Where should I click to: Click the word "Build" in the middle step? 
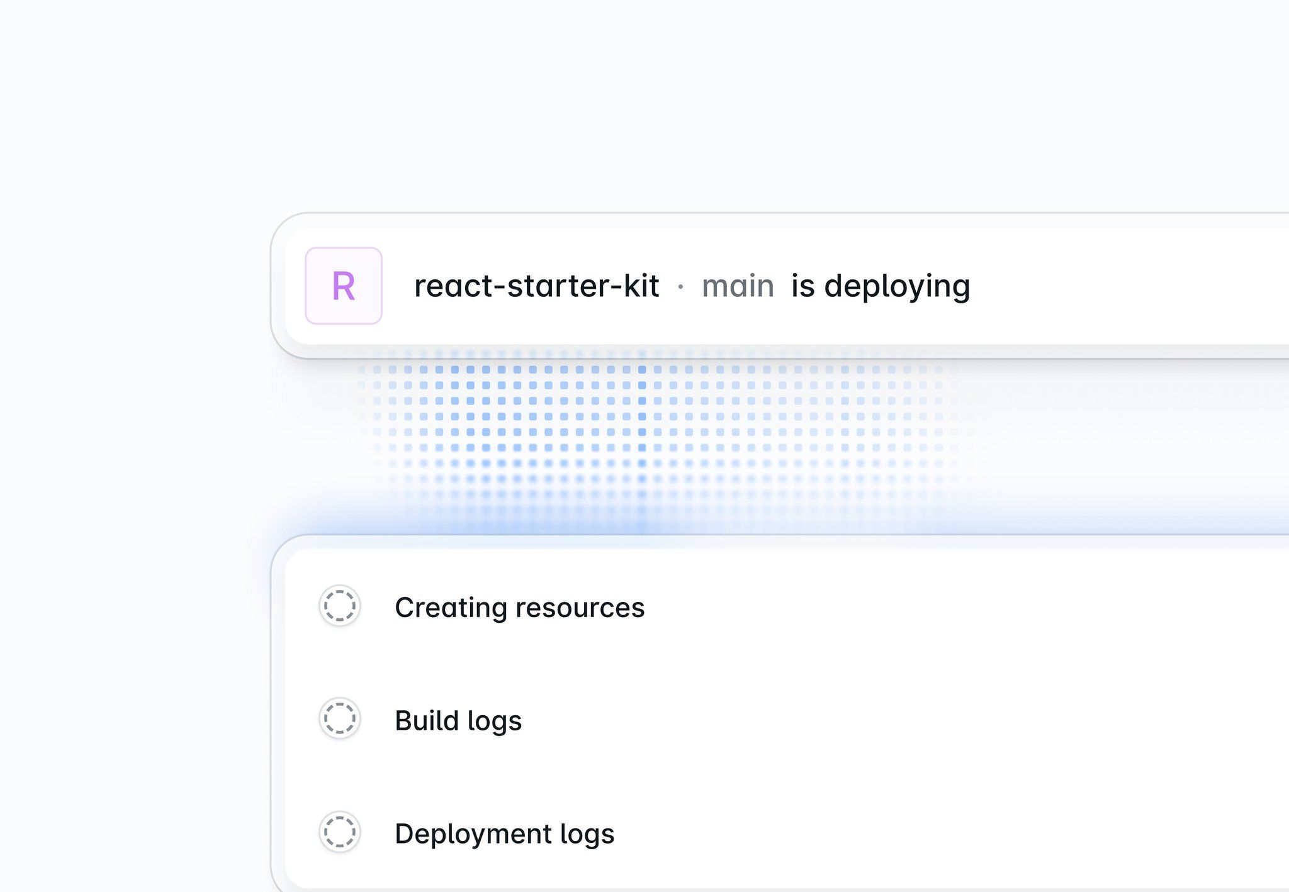426,721
